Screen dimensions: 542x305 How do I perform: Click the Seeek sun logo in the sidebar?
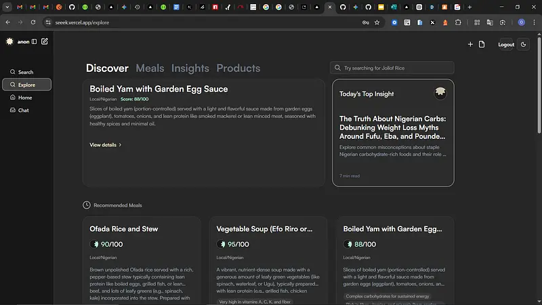click(9, 42)
